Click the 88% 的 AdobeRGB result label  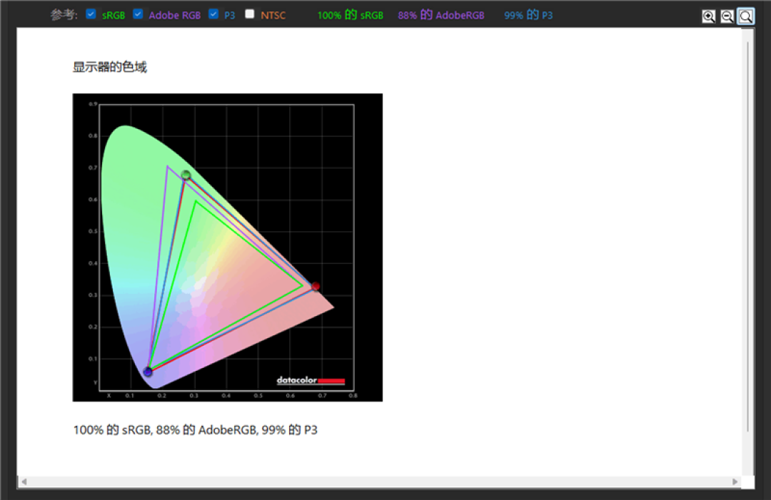(441, 15)
